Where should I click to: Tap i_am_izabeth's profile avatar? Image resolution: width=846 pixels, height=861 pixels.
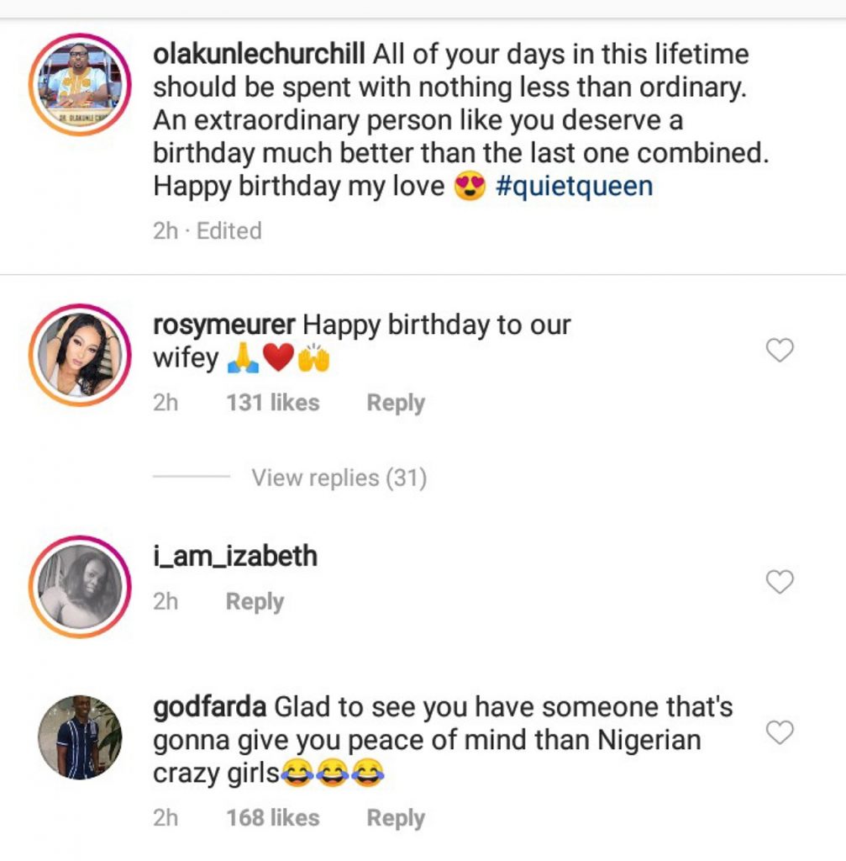(81, 586)
